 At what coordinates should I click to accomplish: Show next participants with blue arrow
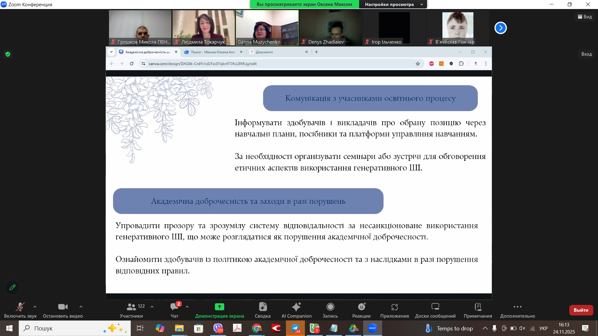tap(501, 28)
